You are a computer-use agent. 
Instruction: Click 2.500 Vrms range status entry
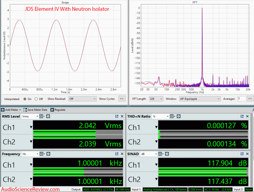196,189
